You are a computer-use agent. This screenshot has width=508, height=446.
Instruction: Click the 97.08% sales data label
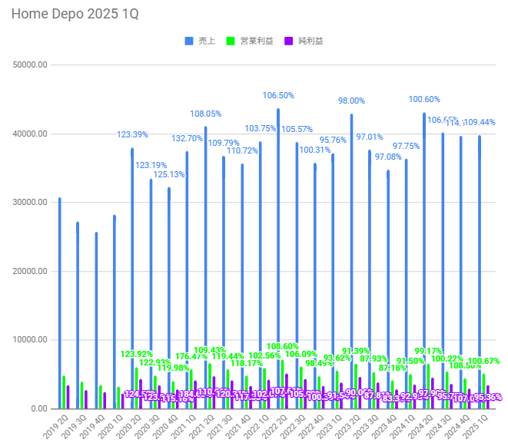[x=388, y=157]
